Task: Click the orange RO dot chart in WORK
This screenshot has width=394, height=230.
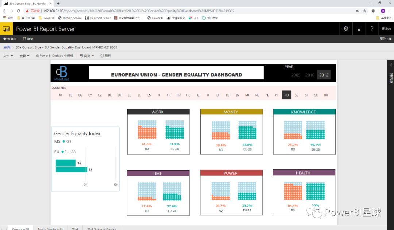Action: click(x=147, y=129)
